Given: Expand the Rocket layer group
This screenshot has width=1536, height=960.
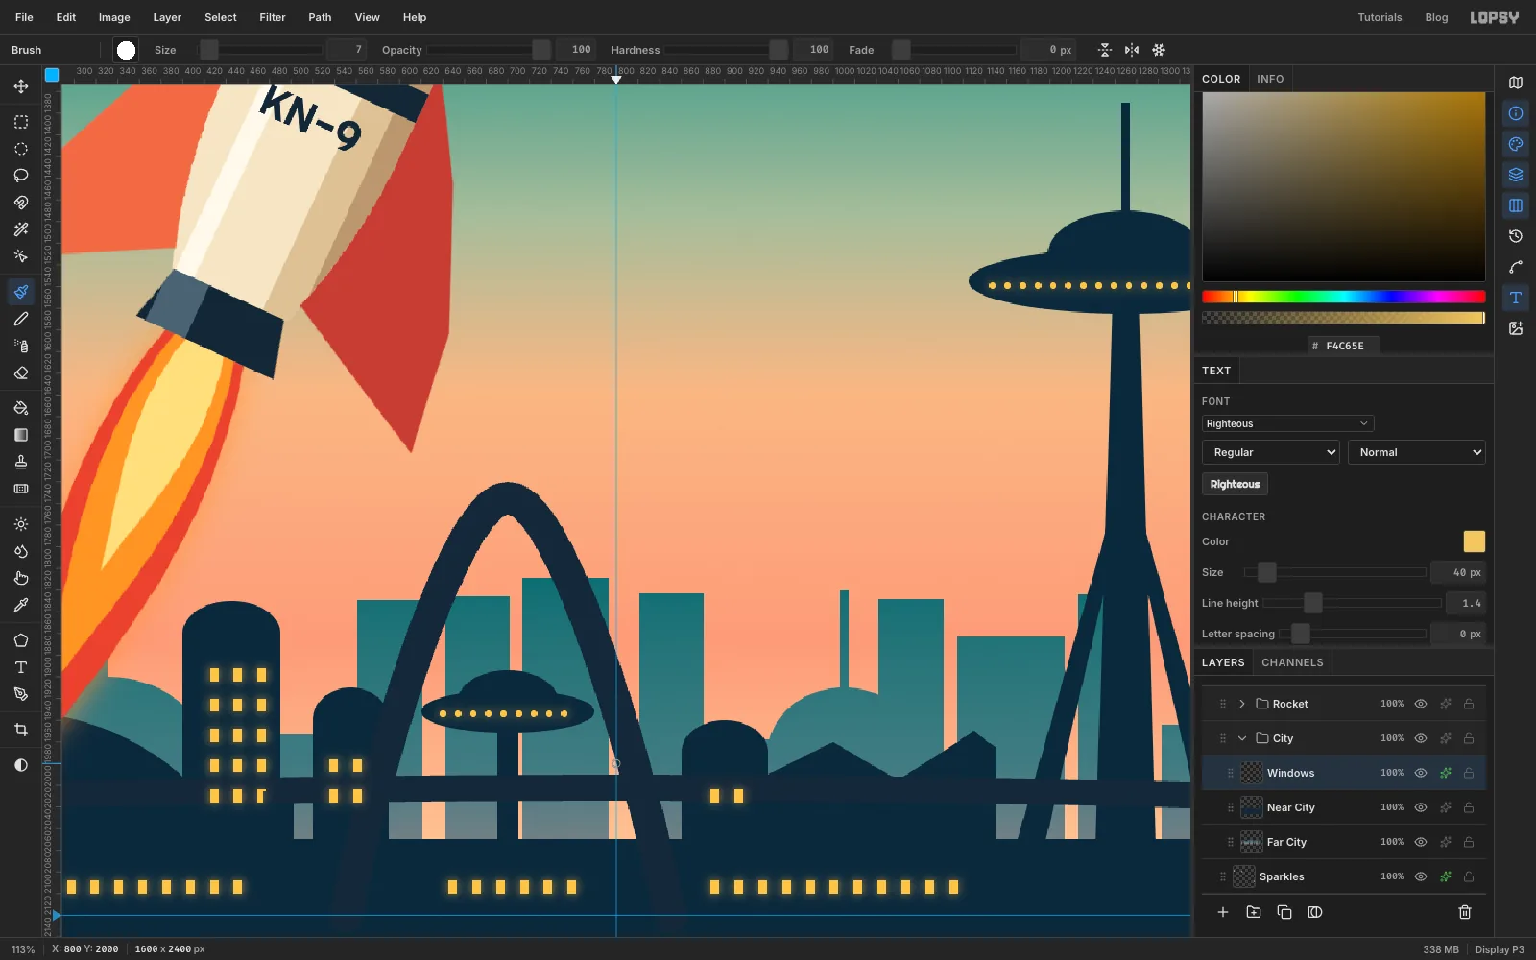Looking at the screenshot, I should (1241, 704).
